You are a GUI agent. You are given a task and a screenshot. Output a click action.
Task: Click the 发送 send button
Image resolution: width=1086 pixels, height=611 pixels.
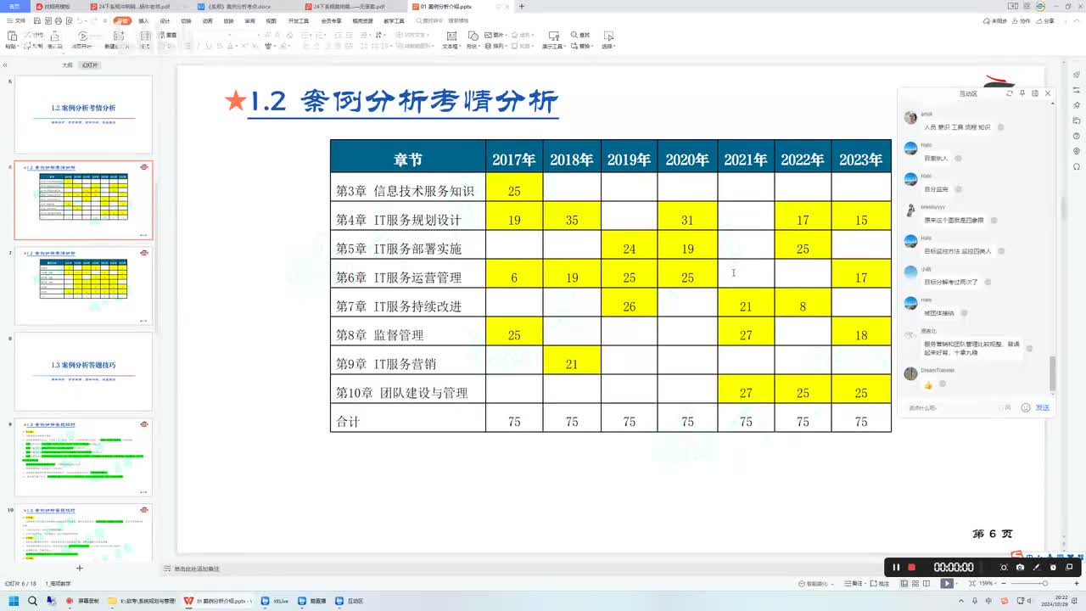[1043, 407]
